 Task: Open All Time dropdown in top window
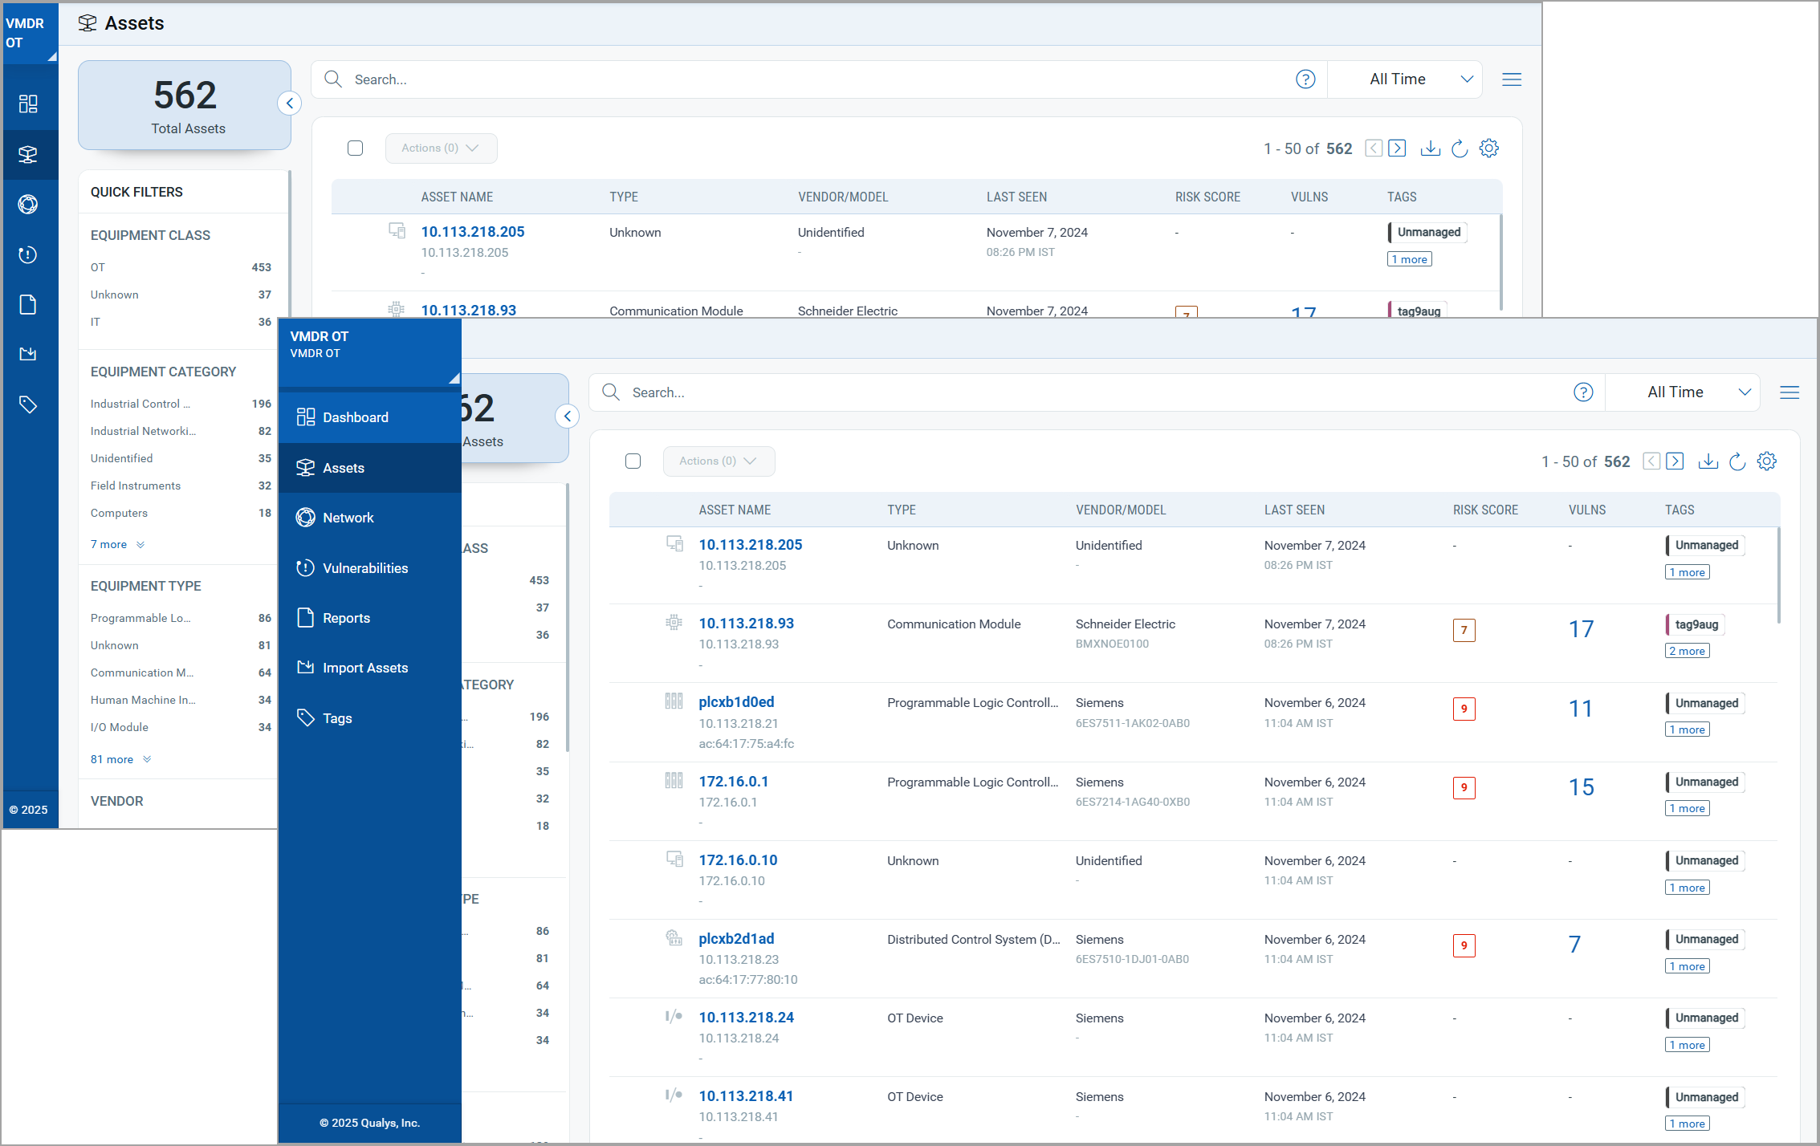1405,79
